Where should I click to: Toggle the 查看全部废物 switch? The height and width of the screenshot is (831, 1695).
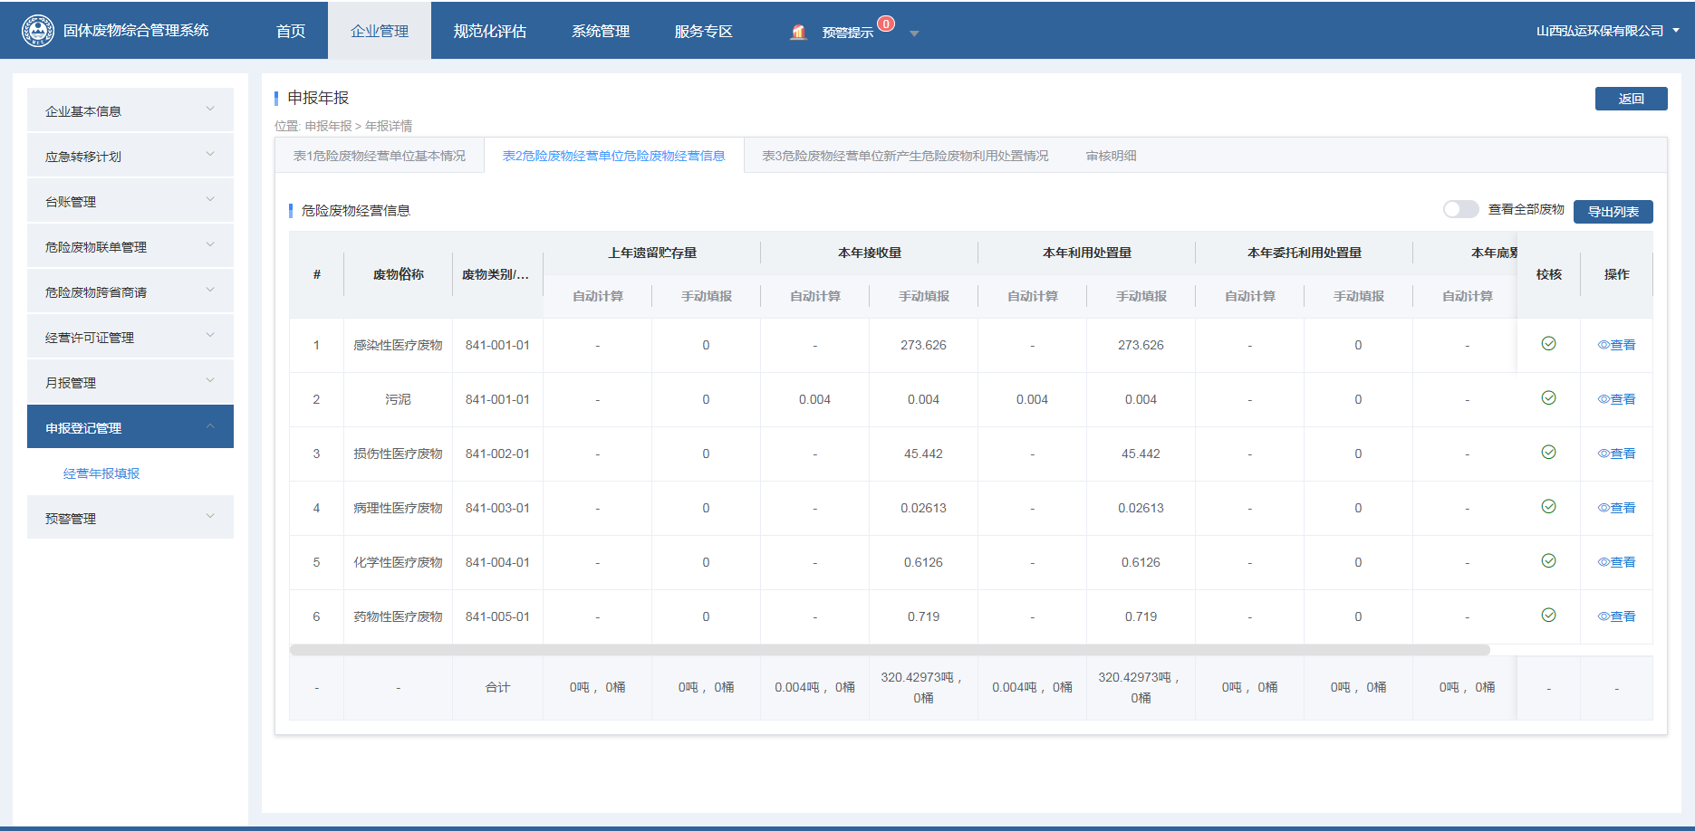click(x=1460, y=209)
